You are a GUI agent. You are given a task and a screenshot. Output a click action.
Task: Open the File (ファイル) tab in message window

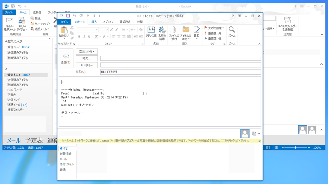click(64, 22)
